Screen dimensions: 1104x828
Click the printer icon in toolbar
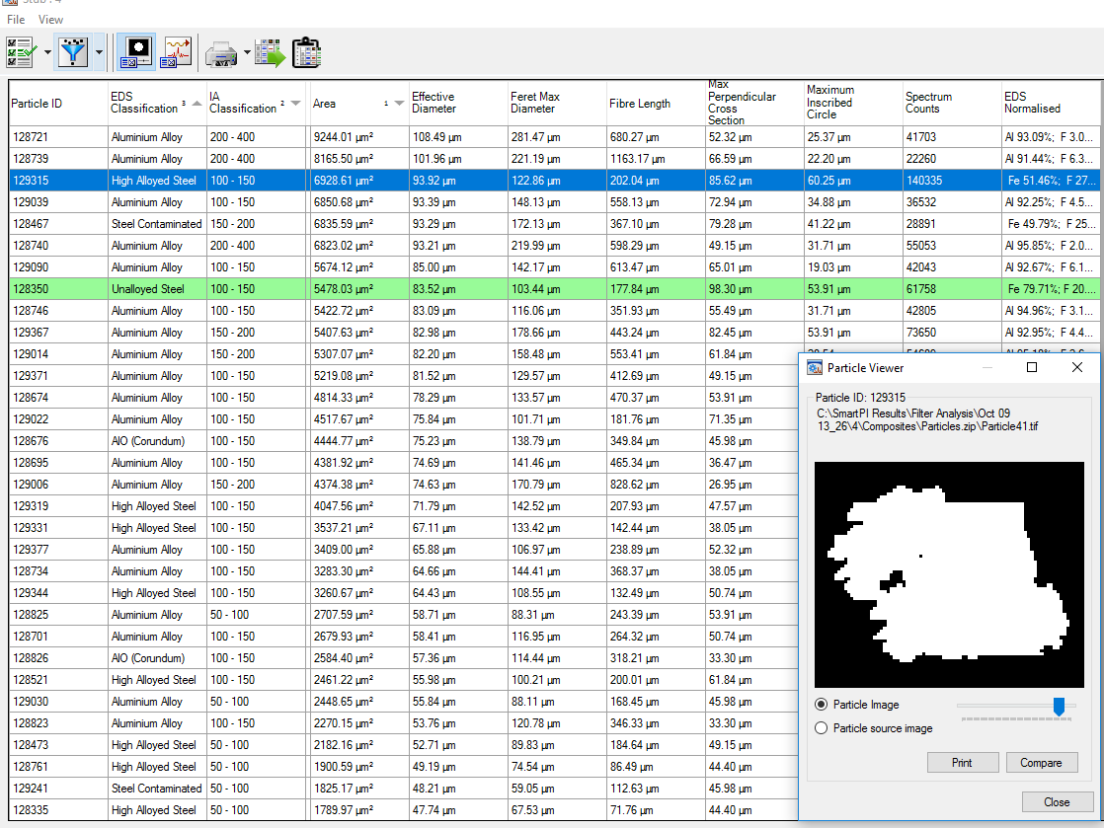pos(221,53)
